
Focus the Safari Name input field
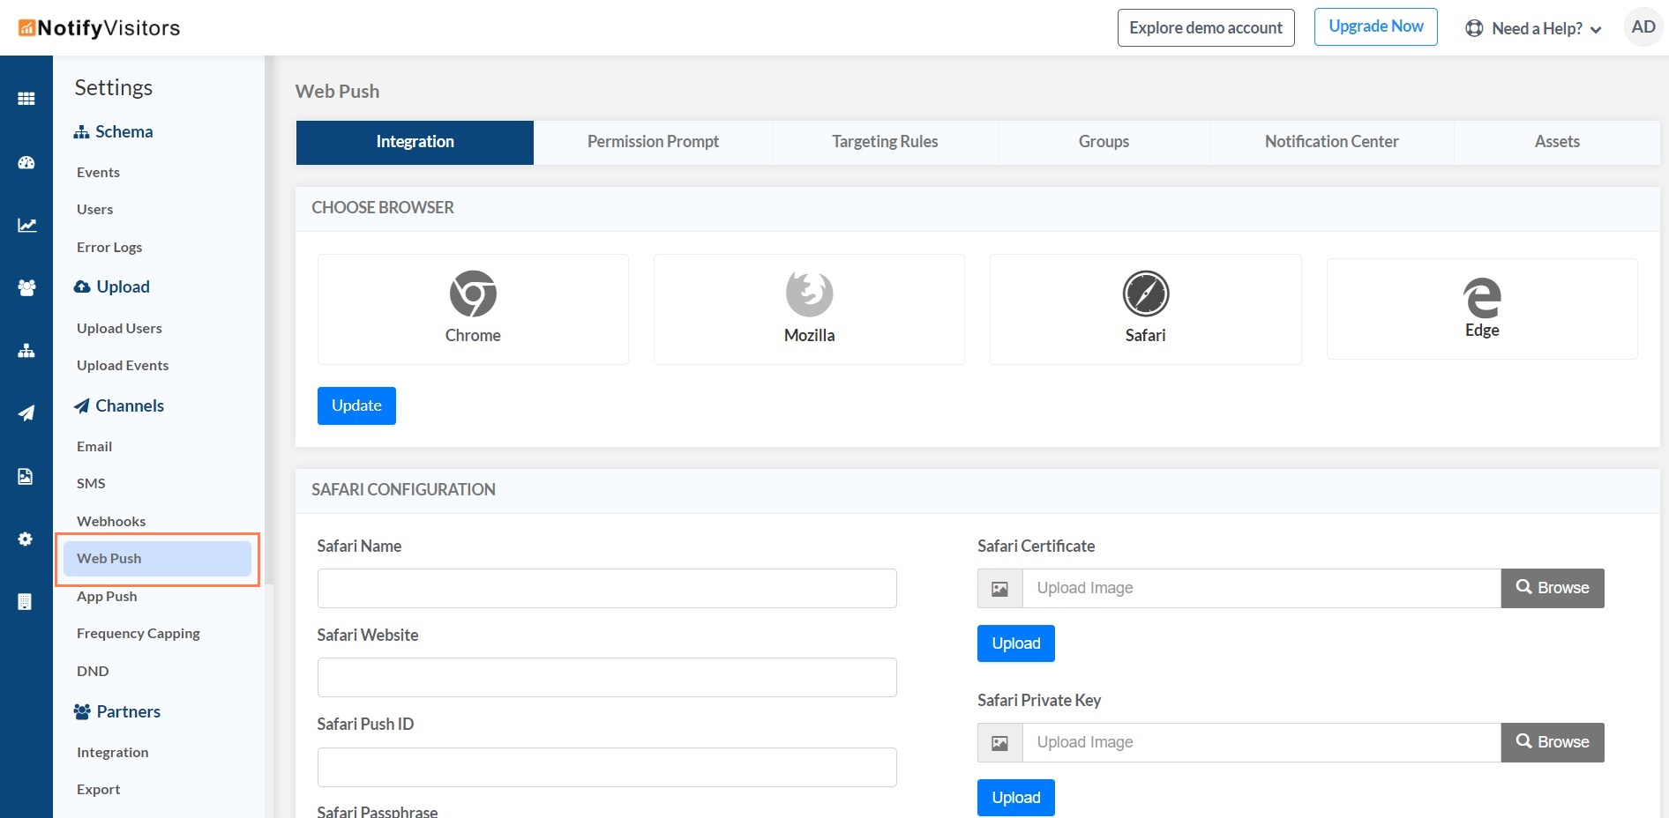607,588
